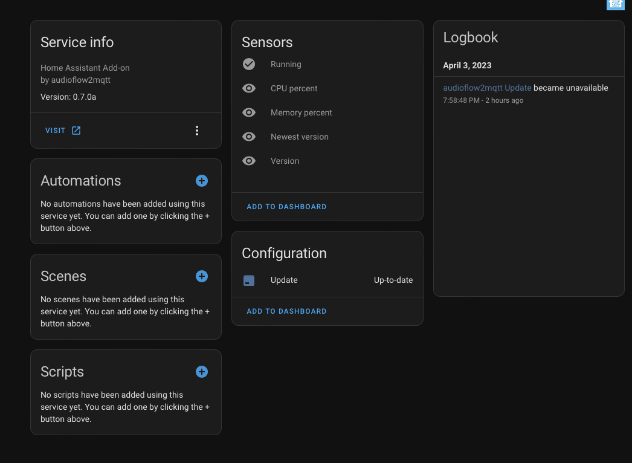Select the Update row in Configuration
The width and height of the screenshot is (632, 463).
coord(283,280)
